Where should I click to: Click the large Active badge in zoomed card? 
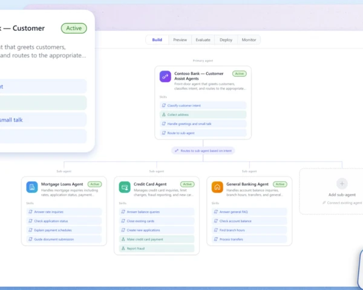74,28
